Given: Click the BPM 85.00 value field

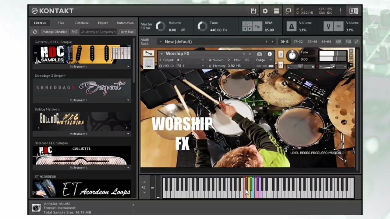Looking at the screenshot, I should point(269,30).
